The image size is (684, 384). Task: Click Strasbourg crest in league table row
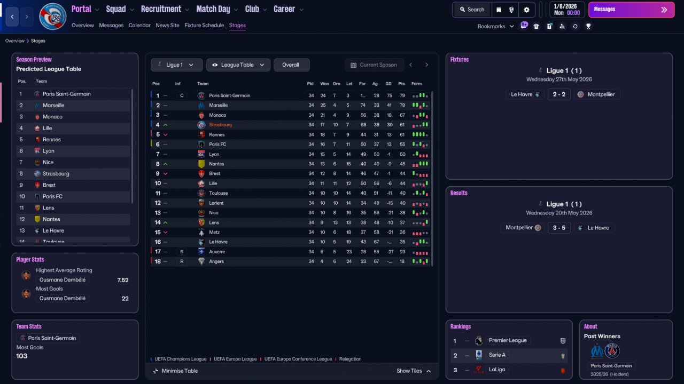coord(201,125)
